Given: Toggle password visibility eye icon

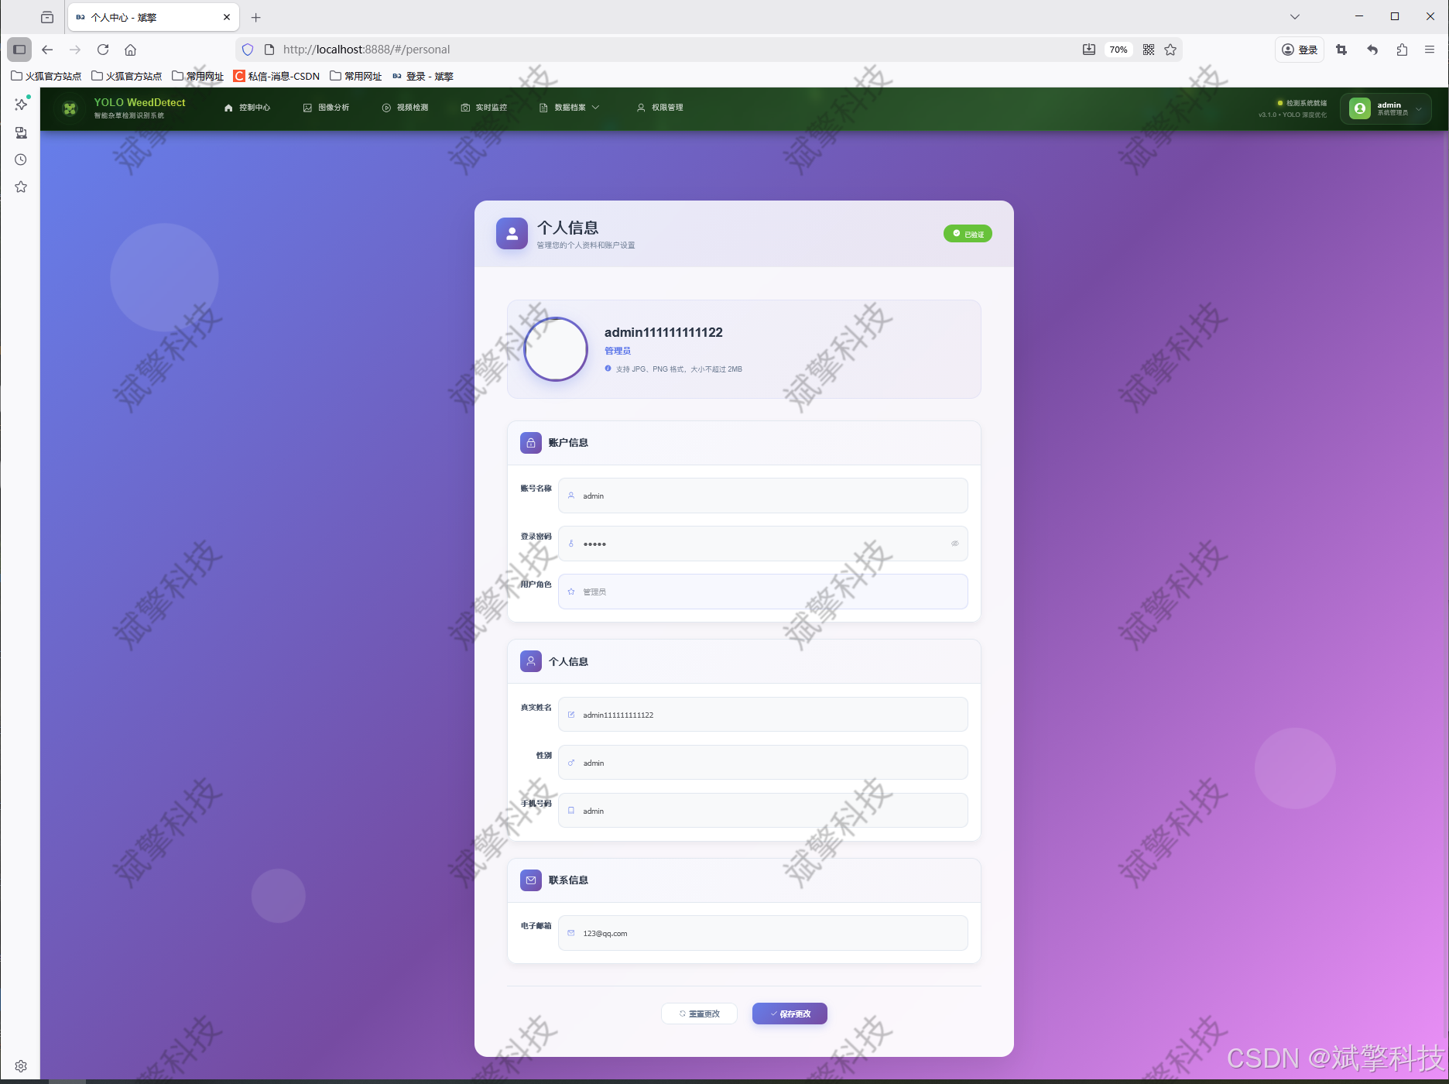Looking at the screenshot, I should click(954, 544).
